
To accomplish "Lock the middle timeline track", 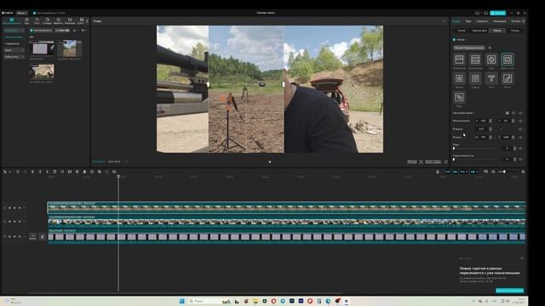I will (9, 221).
